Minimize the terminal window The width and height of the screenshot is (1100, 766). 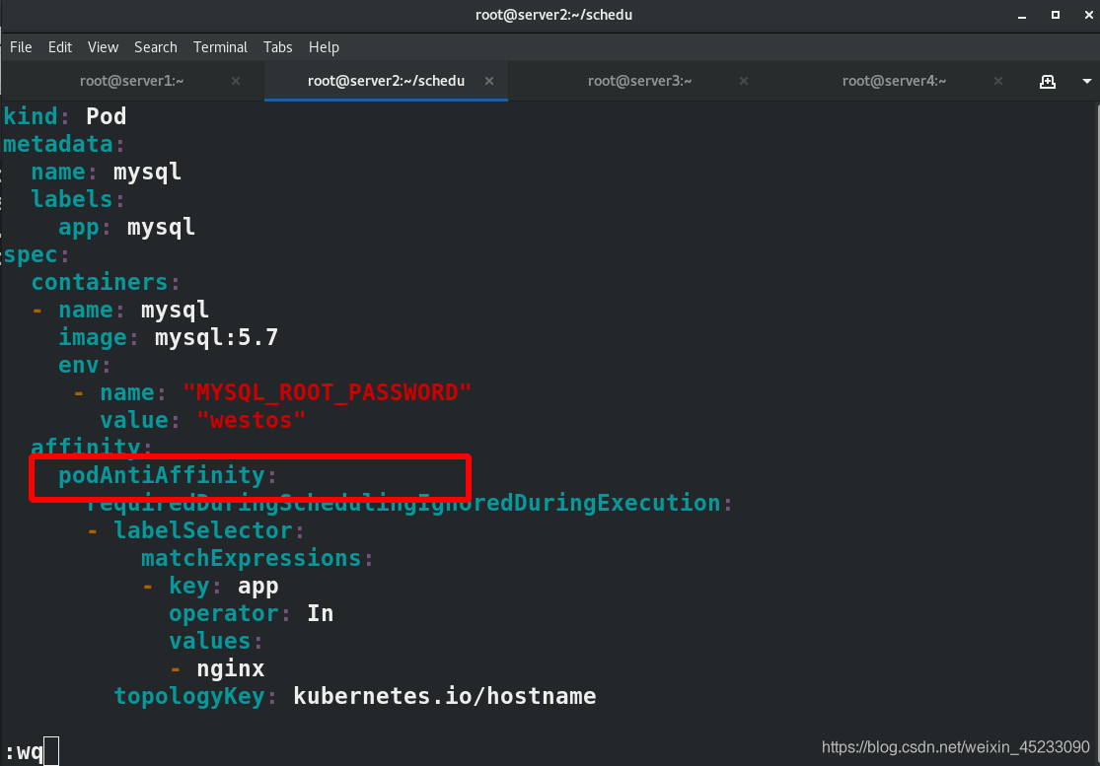[1022, 15]
